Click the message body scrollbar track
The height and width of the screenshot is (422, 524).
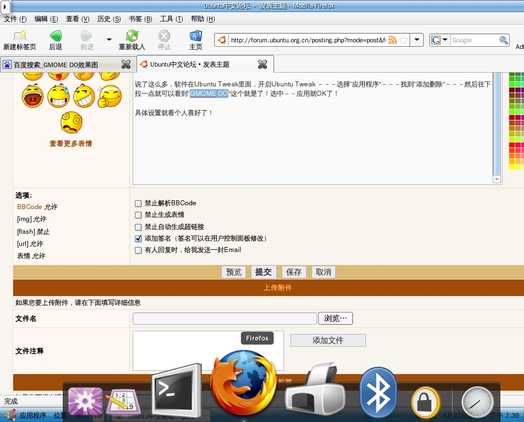click(x=496, y=124)
